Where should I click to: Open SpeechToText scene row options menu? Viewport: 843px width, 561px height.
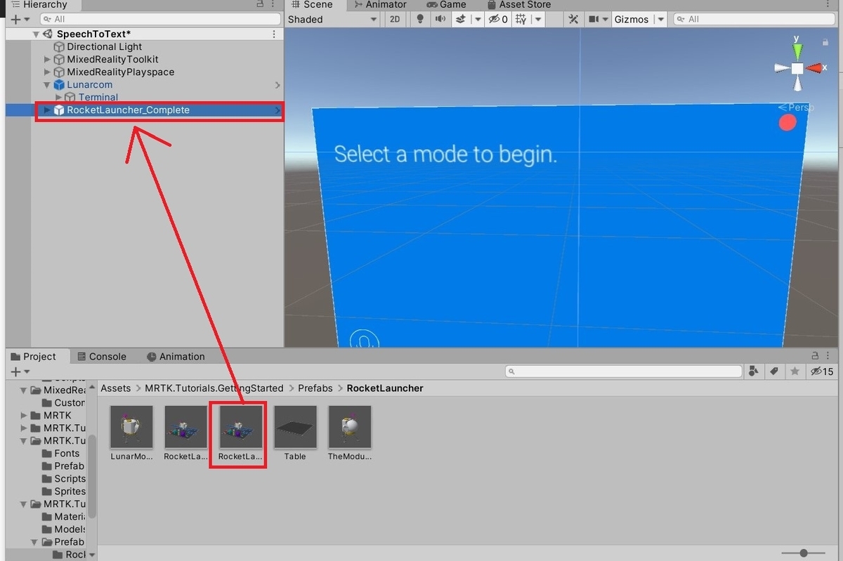coord(274,34)
